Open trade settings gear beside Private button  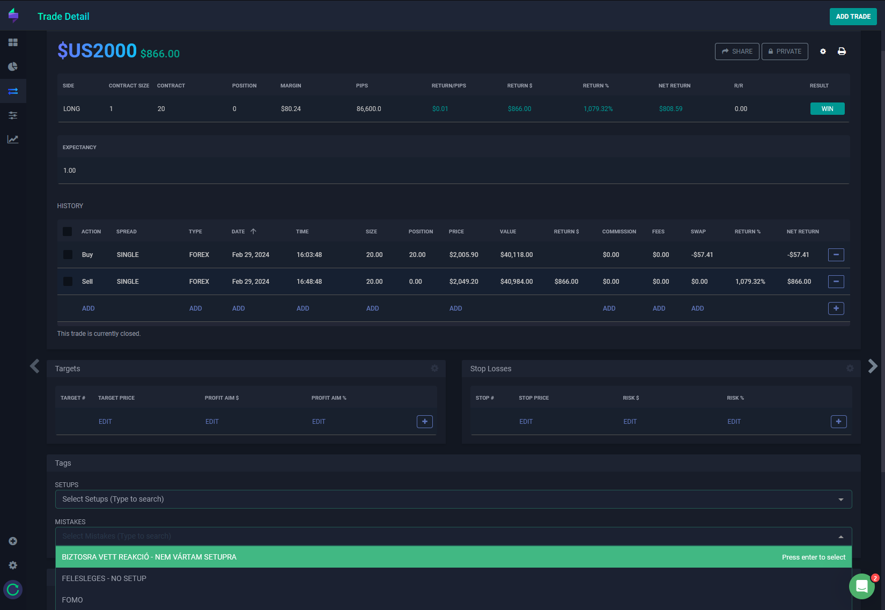coord(823,52)
